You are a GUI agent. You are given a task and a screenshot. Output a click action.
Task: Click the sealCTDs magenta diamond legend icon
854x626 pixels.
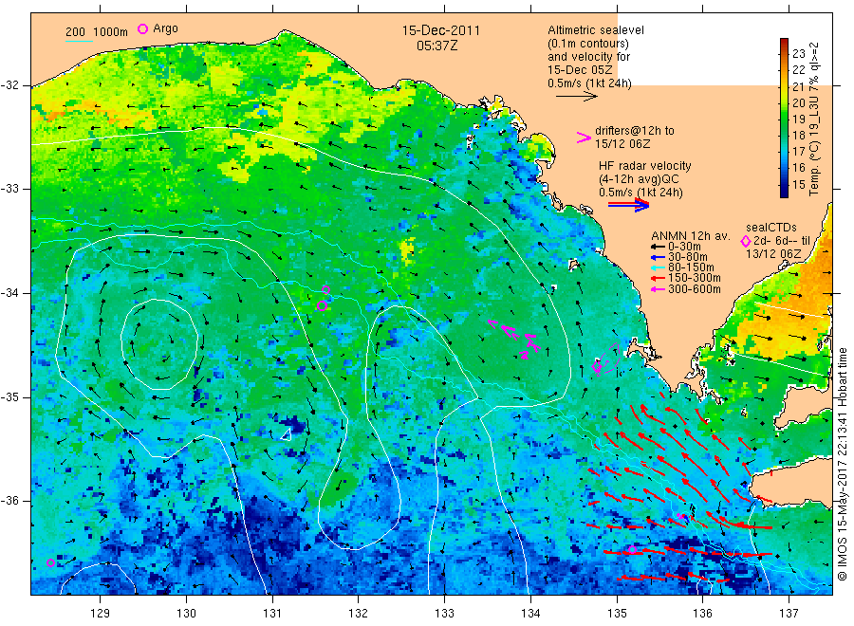click(746, 241)
